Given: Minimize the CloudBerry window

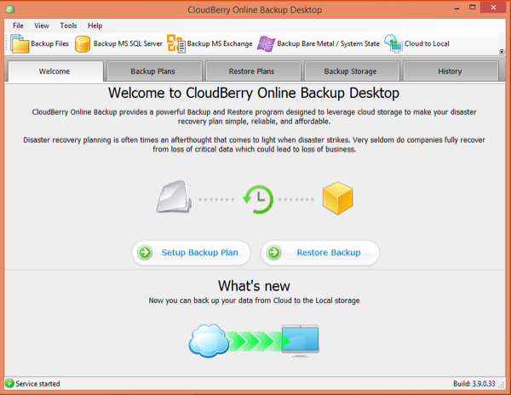Looking at the screenshot, I should (456, 8).
